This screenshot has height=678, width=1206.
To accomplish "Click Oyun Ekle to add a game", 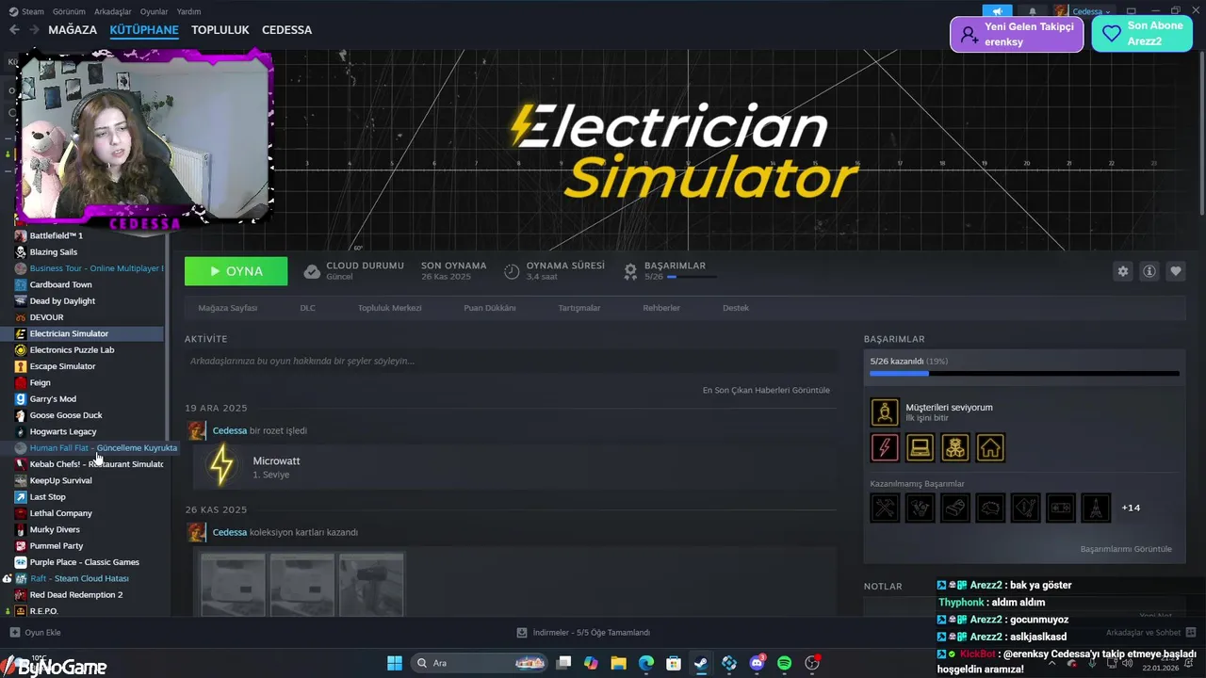I will 36,633.
